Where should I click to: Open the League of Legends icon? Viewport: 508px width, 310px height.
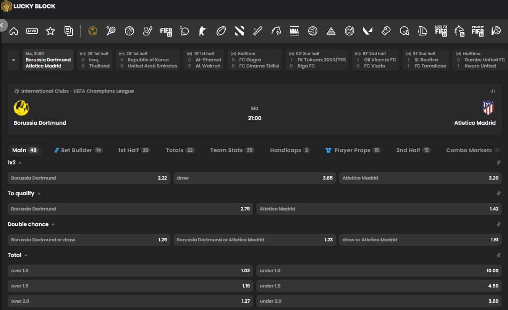423,31
